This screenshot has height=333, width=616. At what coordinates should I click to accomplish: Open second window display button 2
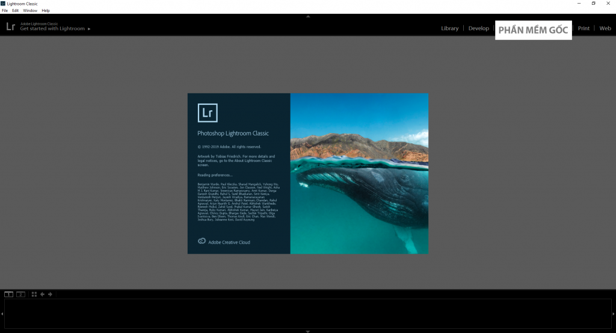[21, 294]
